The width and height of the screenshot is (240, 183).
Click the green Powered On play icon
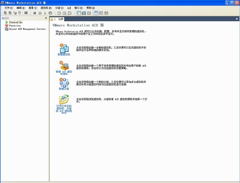coord(7,22)
